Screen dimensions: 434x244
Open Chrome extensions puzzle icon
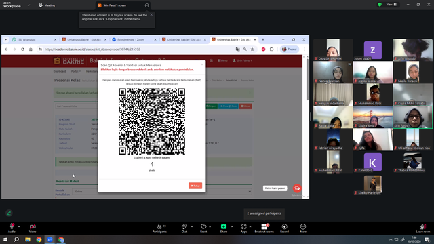pyautogui.click(x=272, y=49)
